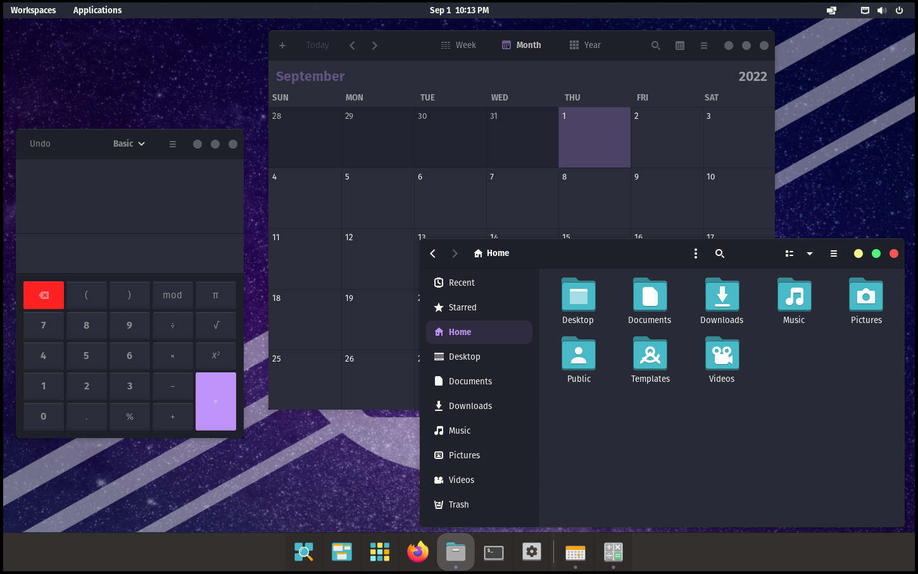Open view options dropdown arrow in Files
Screen dimensions: 918x574
[x=809, y=253]
